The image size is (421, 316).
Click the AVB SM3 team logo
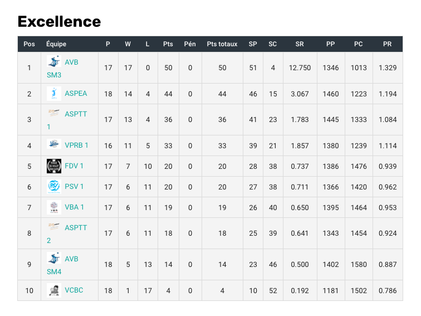[54, 62]
